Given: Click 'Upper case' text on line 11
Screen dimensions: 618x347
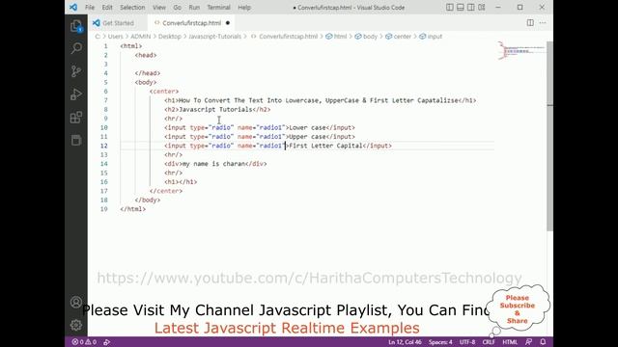Looking at the screenshot, I should coord(307,137).
